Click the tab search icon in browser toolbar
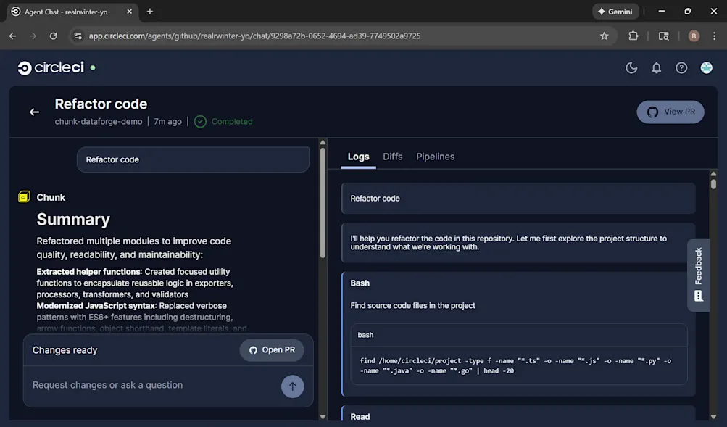Screen dimensions: 727x427 (x=663, y=36)
